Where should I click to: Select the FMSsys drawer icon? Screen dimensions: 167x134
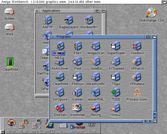77,77
